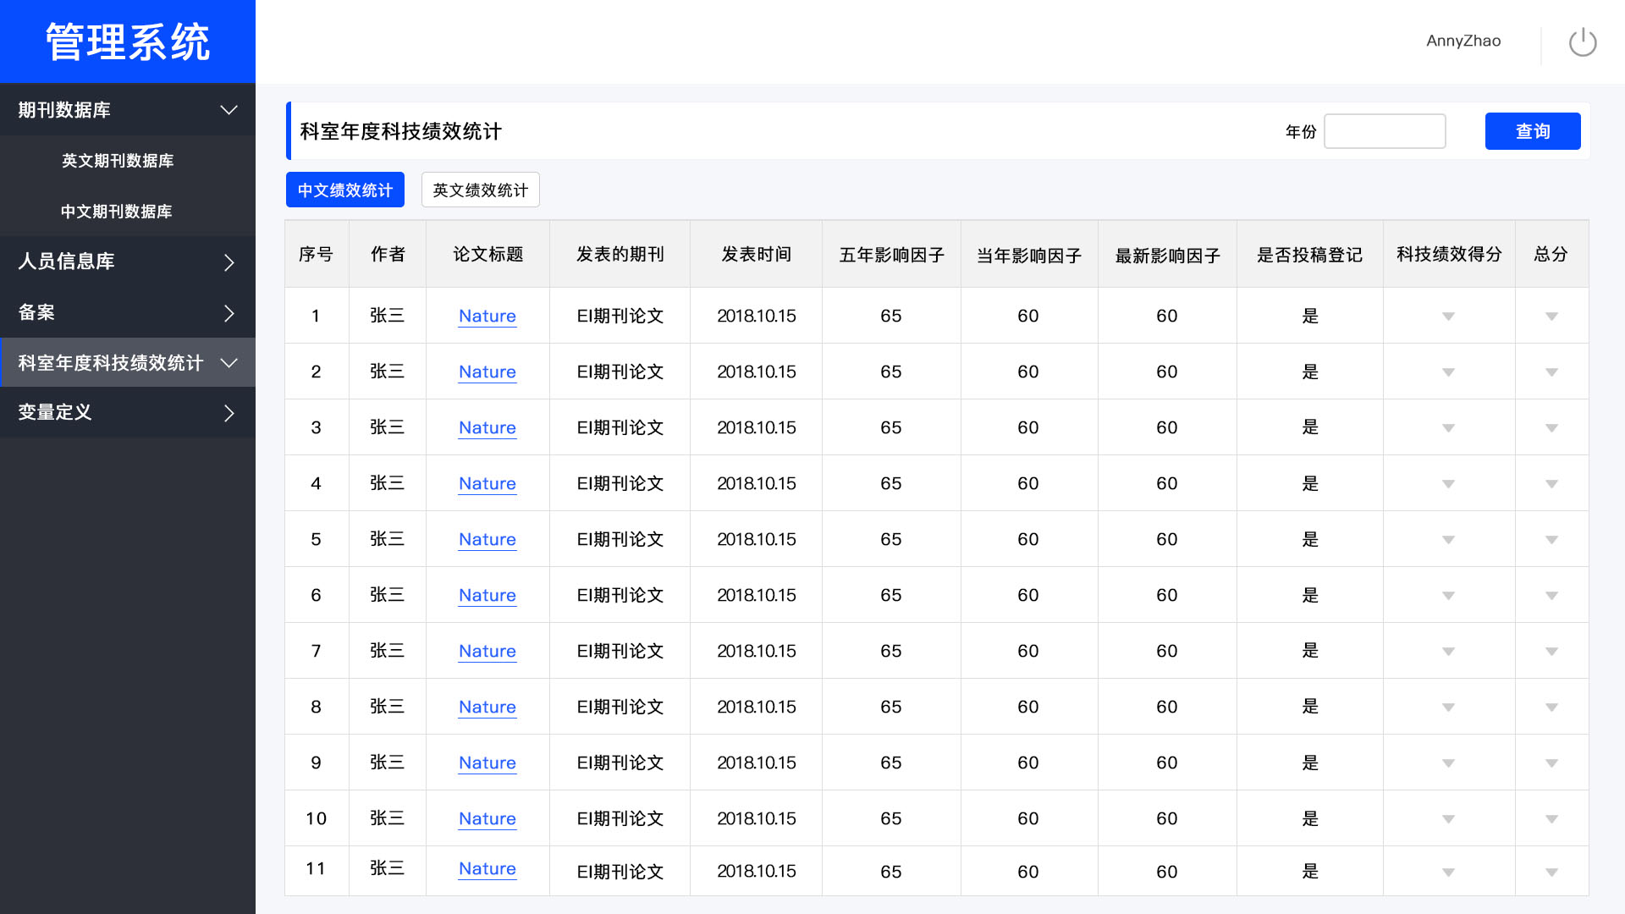
Task: Open 中文期刊数据库 submenu item
Action: coord(117,212)
